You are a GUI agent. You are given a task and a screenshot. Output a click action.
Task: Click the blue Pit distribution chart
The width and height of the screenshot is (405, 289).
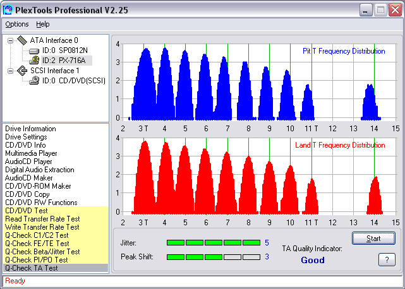tap(259, 82)
